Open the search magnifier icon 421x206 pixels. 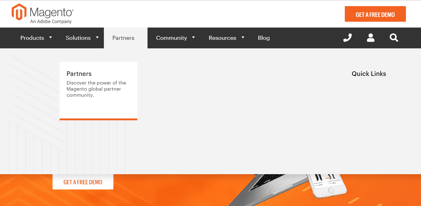(394, 38)
